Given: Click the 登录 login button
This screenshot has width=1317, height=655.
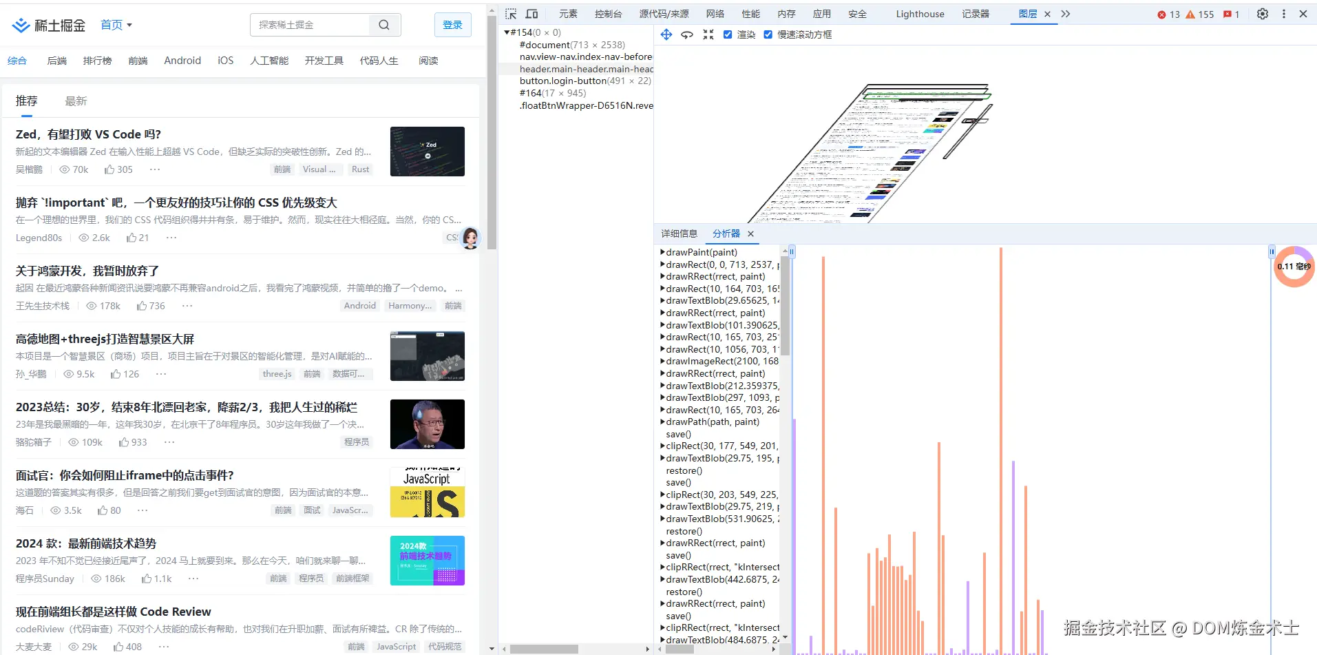Looking at the screenshot, I should pos(453,25).
